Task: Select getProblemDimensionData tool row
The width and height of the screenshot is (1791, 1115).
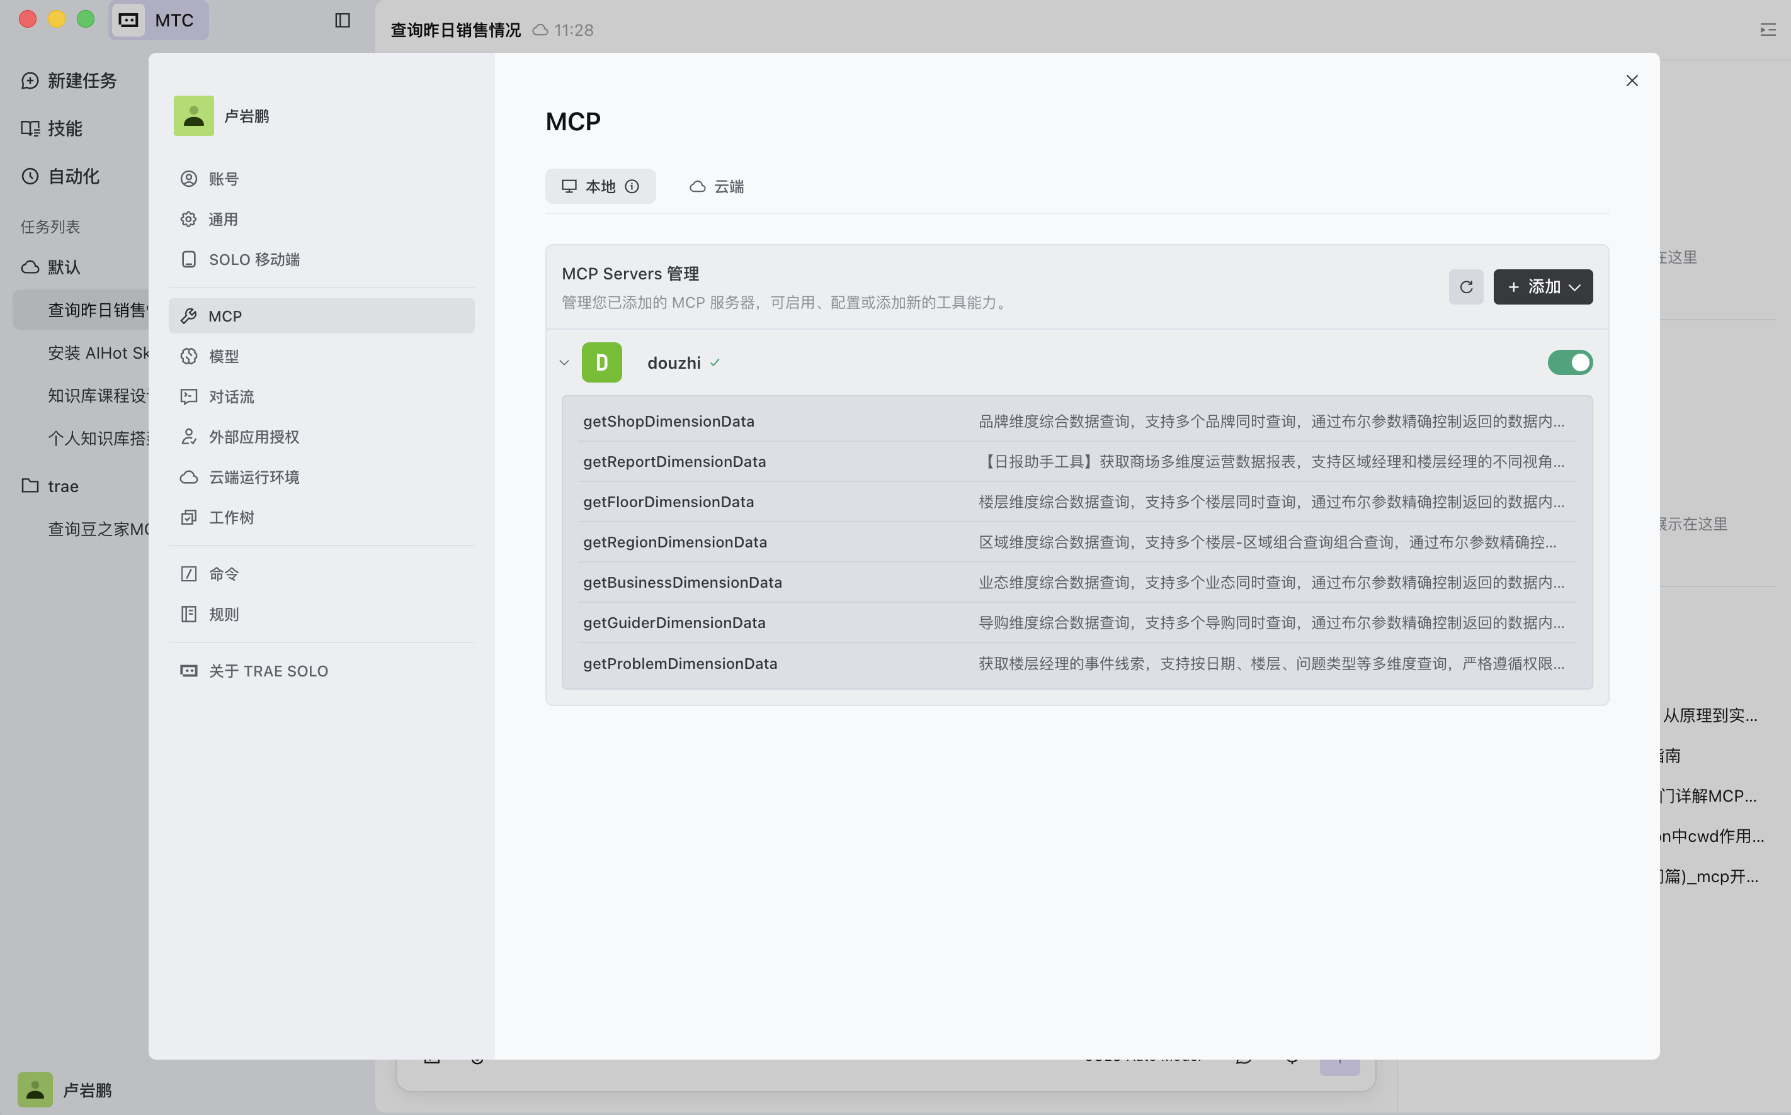Action: (1077, 663)
